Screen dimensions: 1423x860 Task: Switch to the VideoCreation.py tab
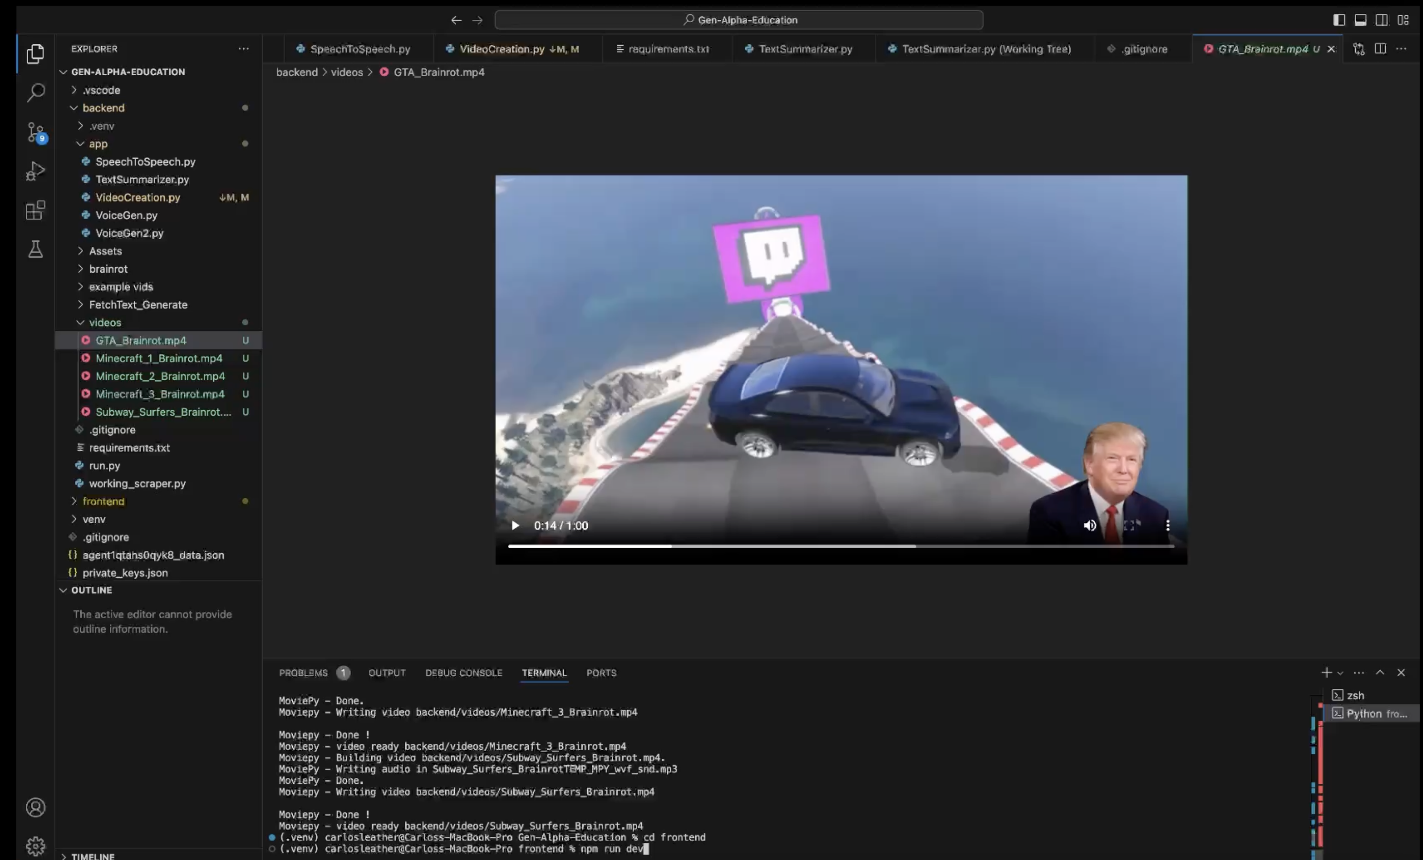[501, 49]
